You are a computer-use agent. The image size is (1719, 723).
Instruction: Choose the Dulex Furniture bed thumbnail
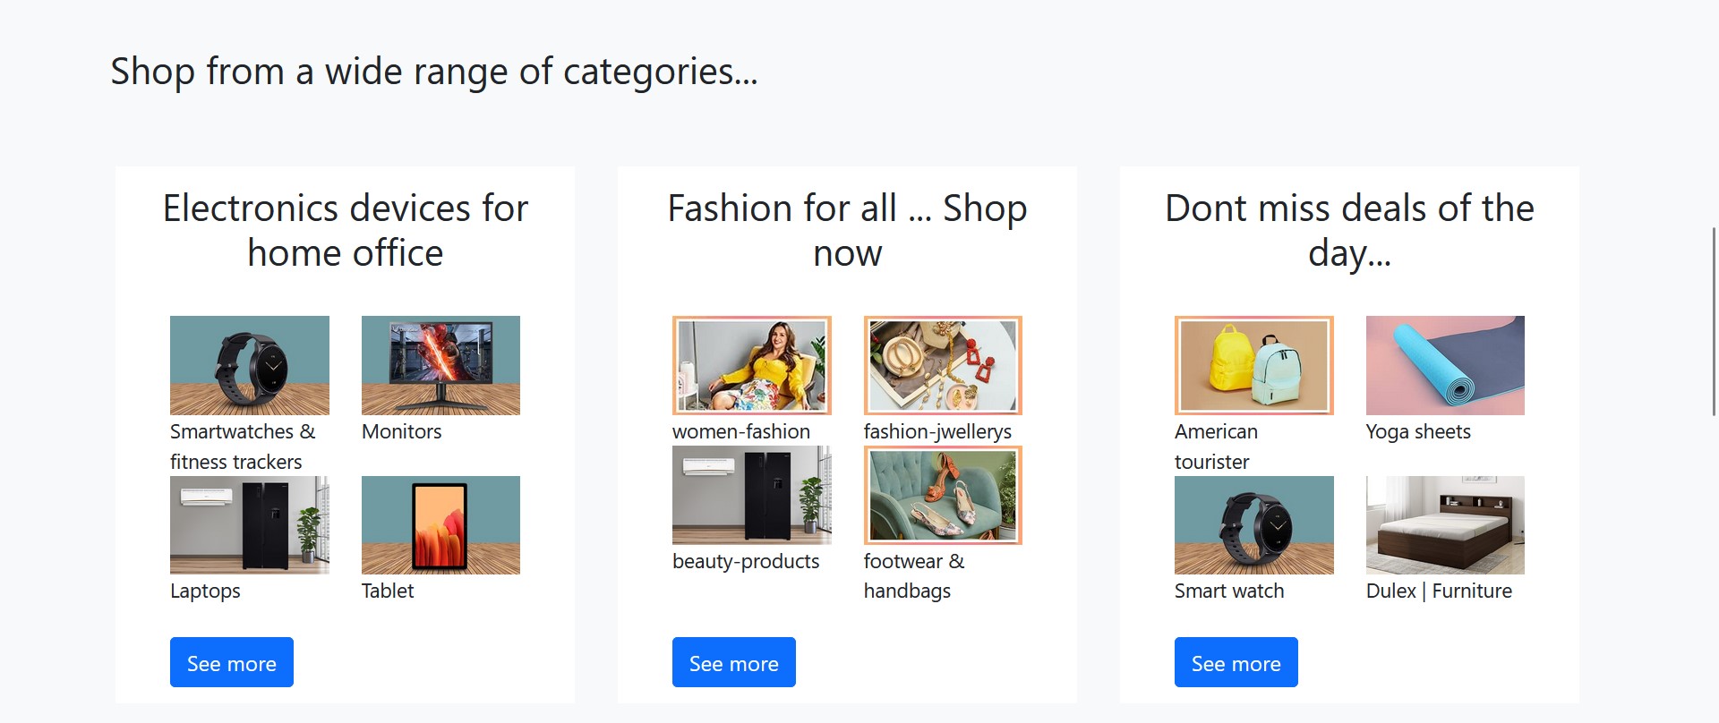tap(1445, 525)
